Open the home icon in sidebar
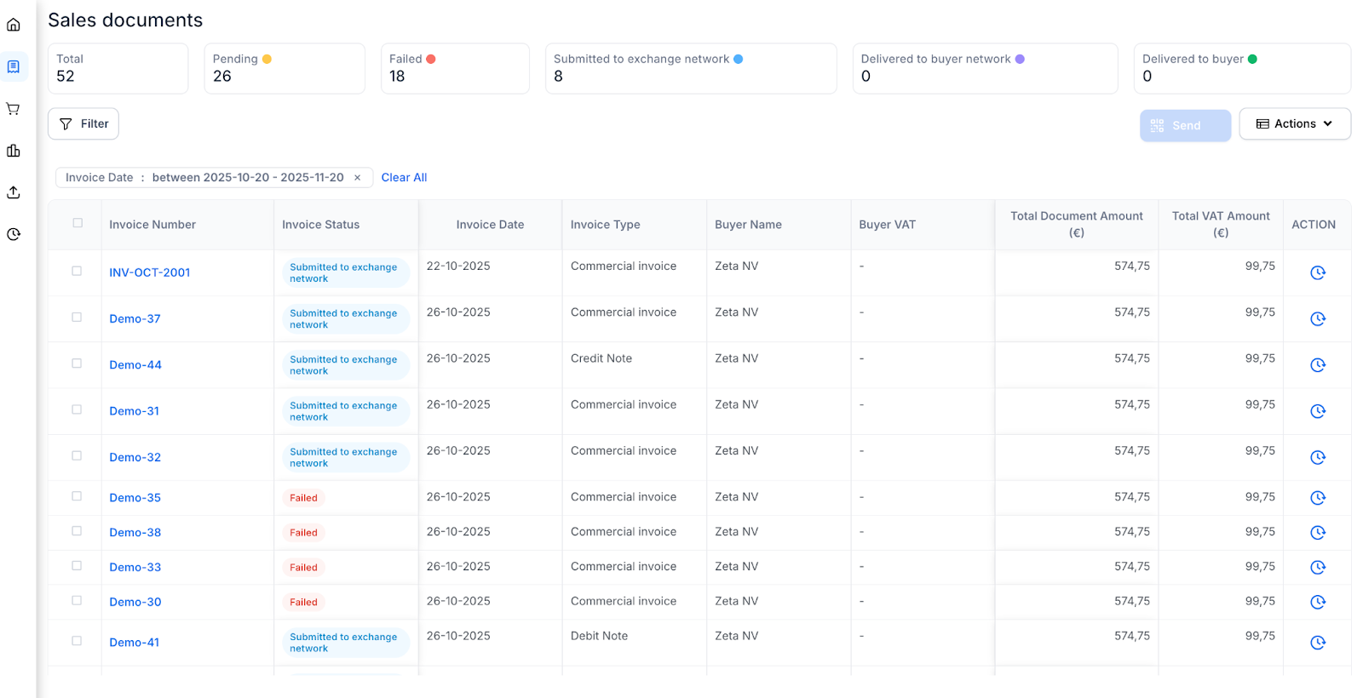Viewport: 1363px width, 698px height. pos(14,25)
